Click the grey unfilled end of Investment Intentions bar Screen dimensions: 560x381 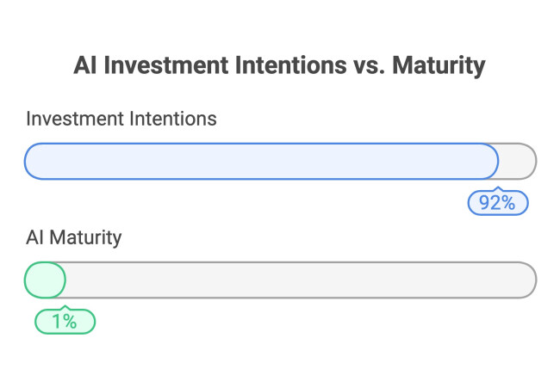518,161
